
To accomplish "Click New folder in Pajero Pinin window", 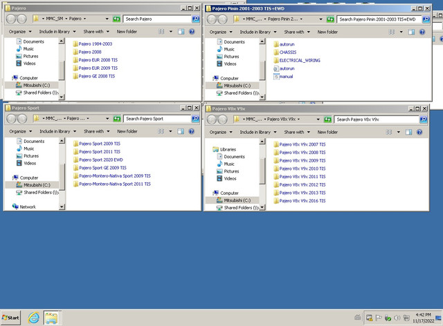I will pyautogui.click(x=327, y=32).
